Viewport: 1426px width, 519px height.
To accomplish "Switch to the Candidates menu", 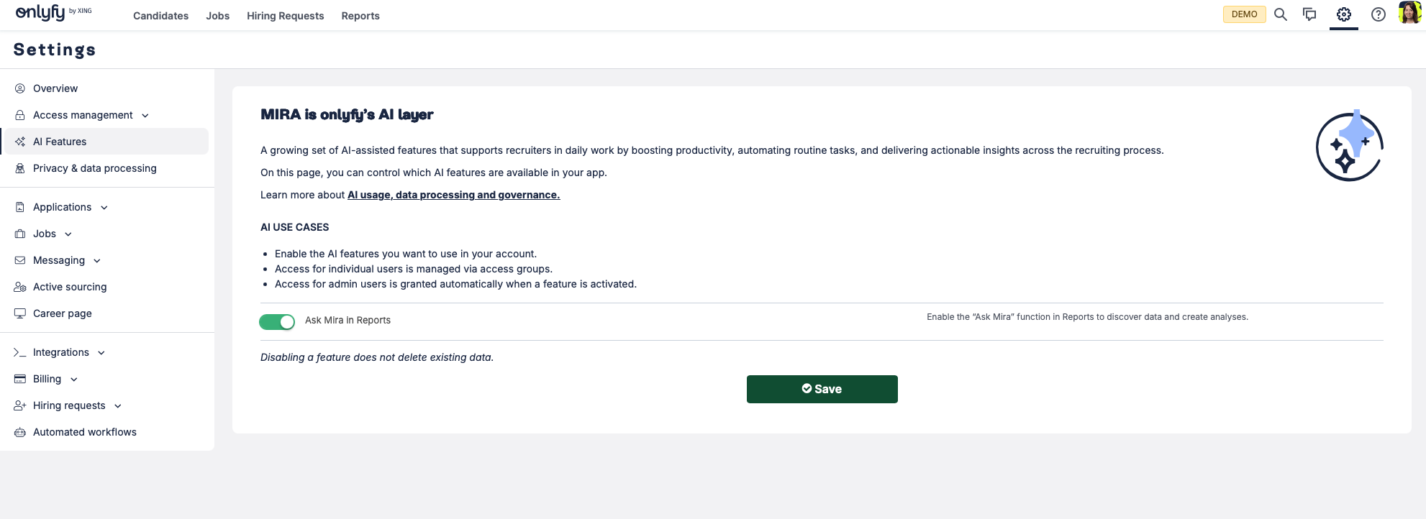I will tap(160, 15).
